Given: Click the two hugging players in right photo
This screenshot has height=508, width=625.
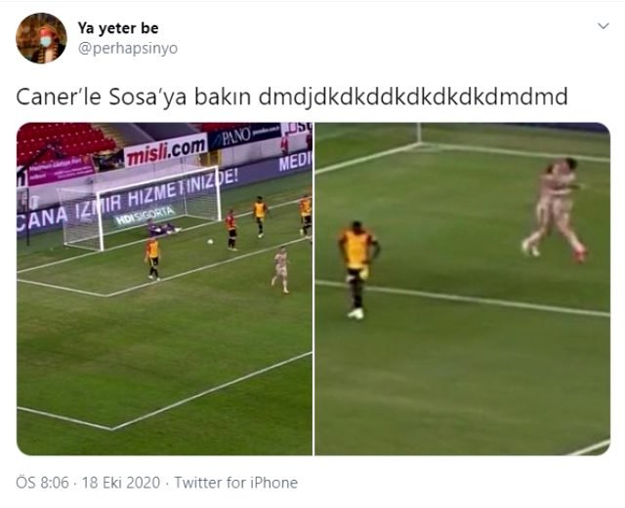Looking at the screenshot, I should (556, 210).
